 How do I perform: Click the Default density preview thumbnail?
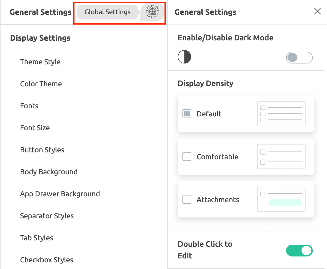click(x=281, y=114)
